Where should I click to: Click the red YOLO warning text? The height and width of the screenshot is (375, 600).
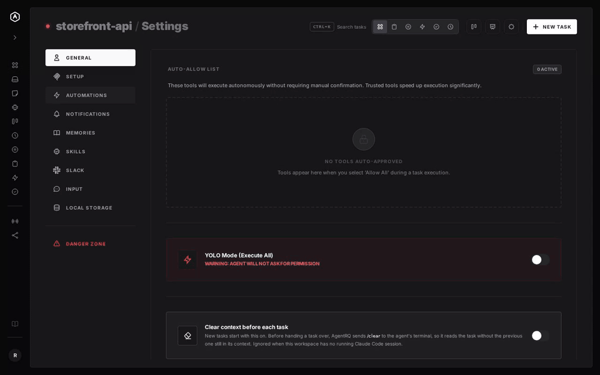tap(262, 264)
